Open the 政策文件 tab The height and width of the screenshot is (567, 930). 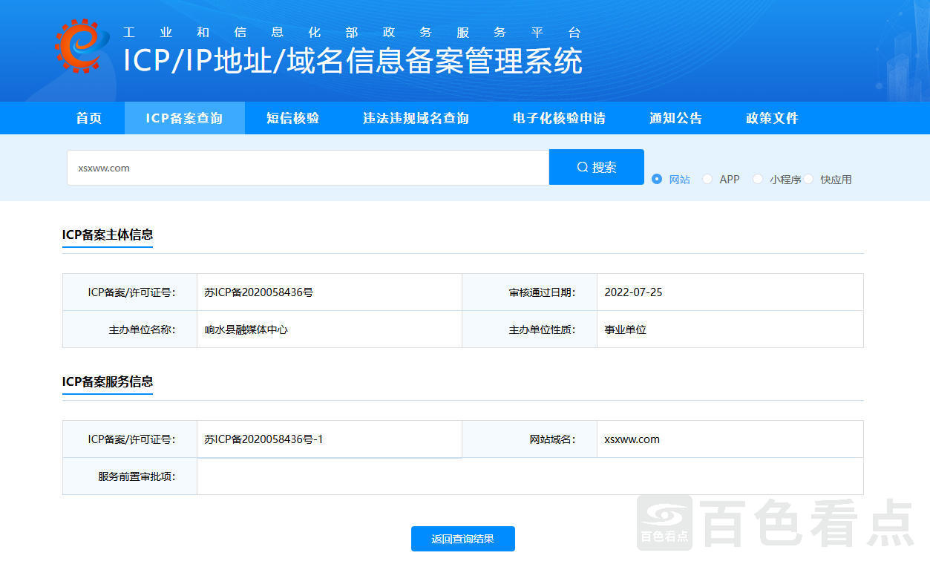772,118
